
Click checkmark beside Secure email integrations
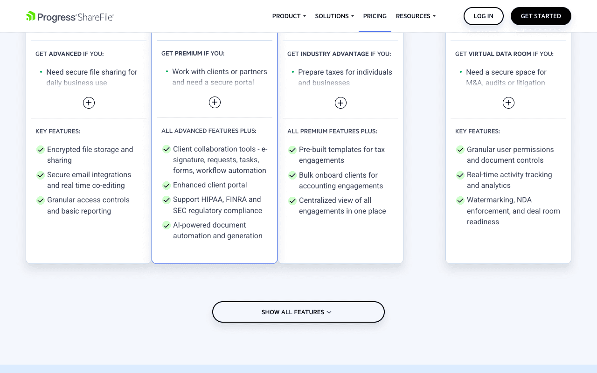click(41, 175)
